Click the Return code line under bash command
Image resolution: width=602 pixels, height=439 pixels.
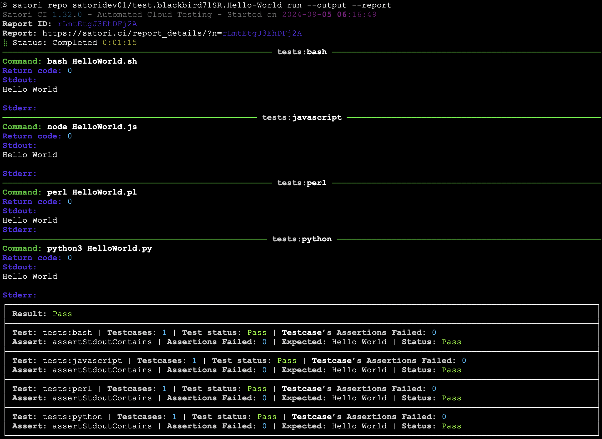point(37,71)
